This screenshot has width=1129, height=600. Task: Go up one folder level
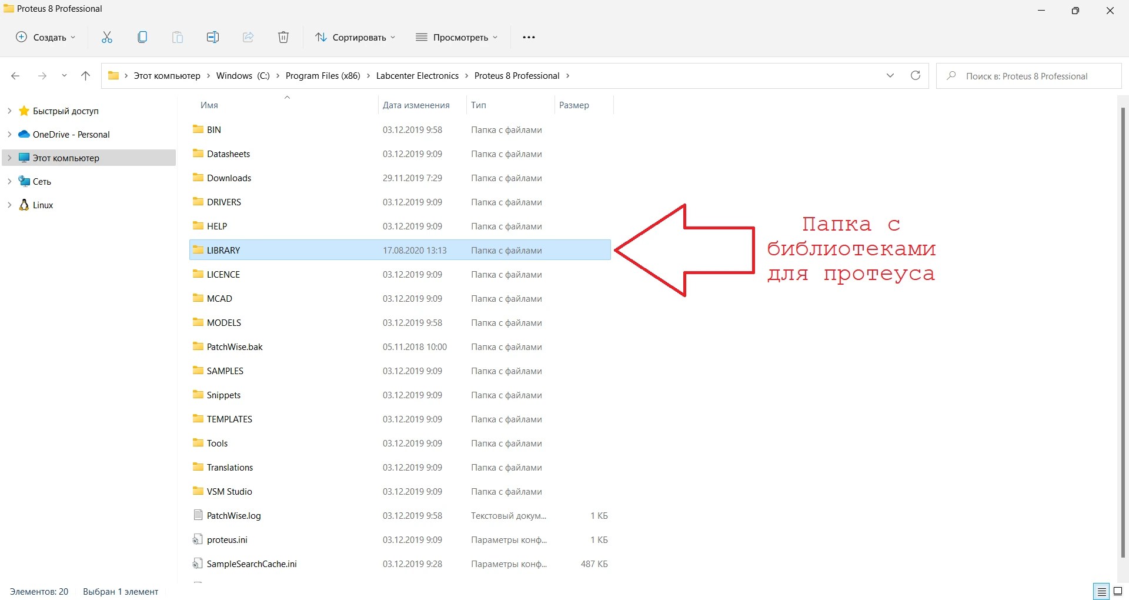click(x=86, y=76)
